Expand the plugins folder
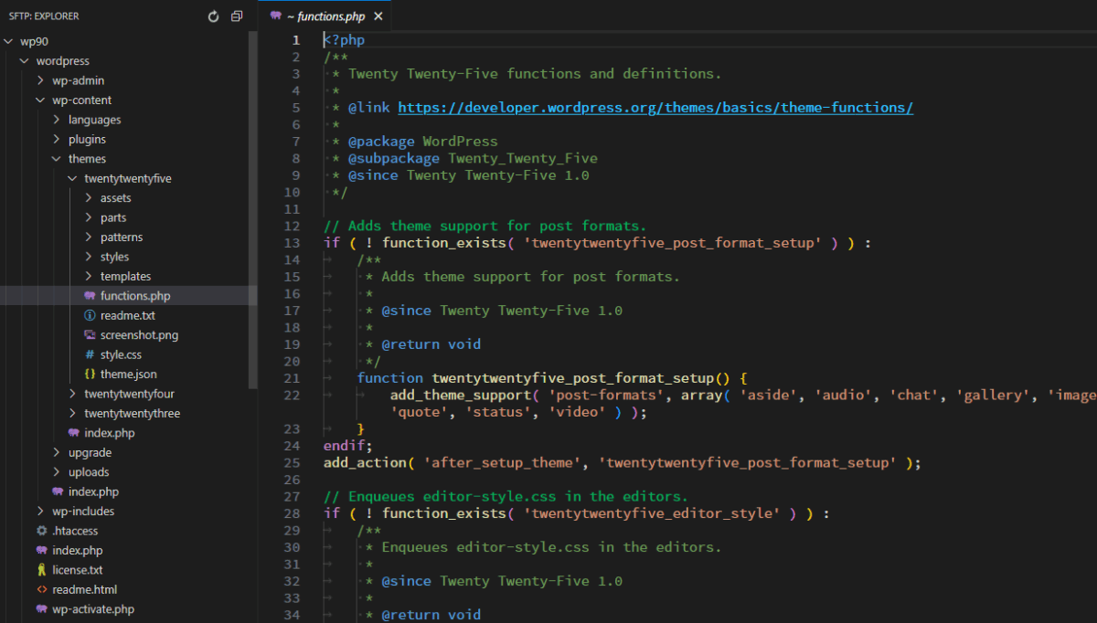 pyautogui.click(x=58, y=140)
